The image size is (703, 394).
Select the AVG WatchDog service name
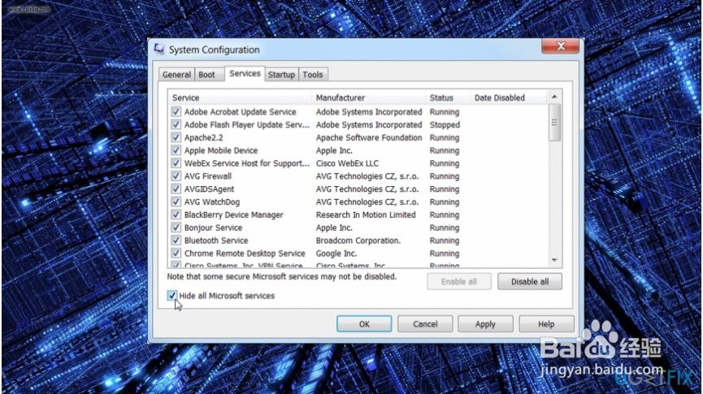click(212, 201)
